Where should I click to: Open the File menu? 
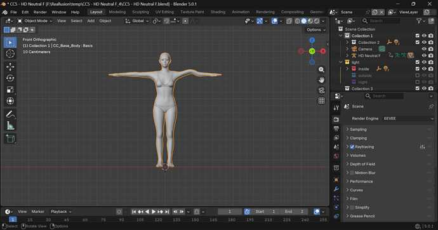point(13,12)
